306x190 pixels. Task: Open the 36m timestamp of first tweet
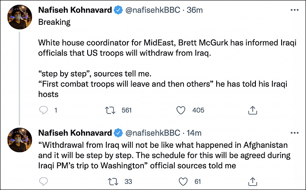click(193, 10)
